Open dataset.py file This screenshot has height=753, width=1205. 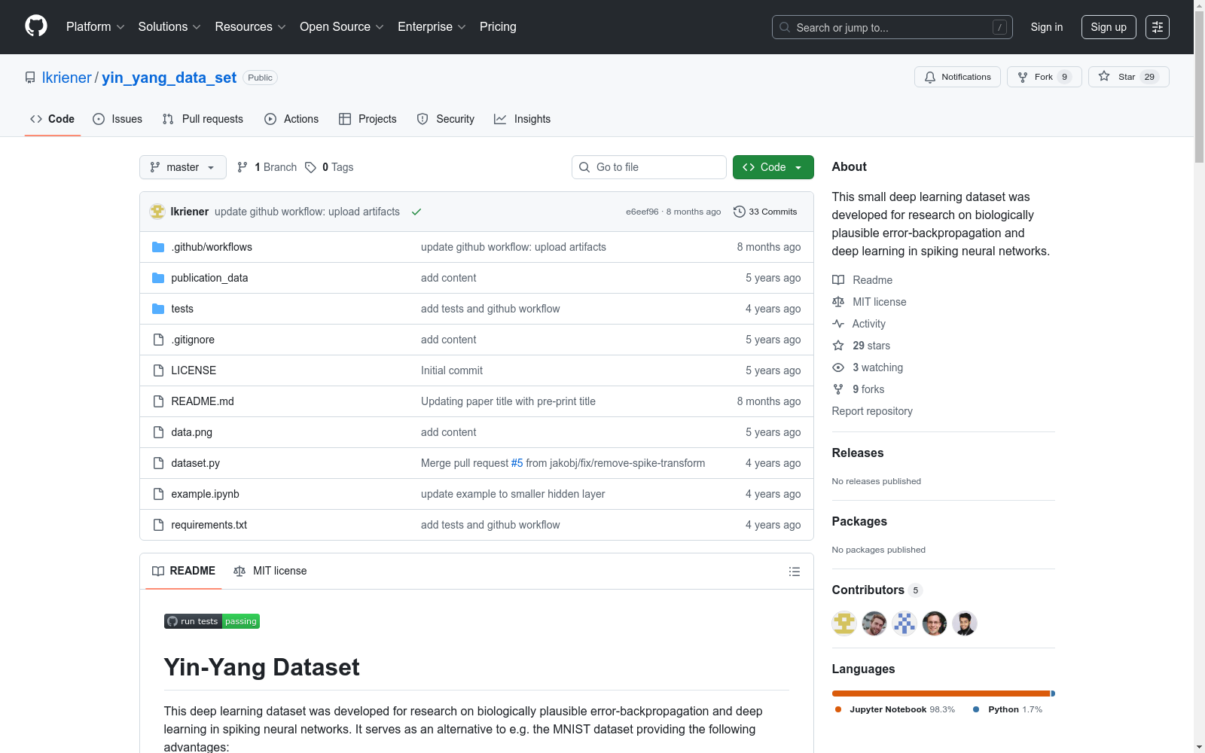195,463
